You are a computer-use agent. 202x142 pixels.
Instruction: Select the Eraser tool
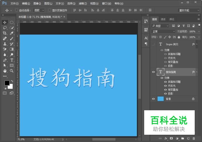click(x=5, y=49)
